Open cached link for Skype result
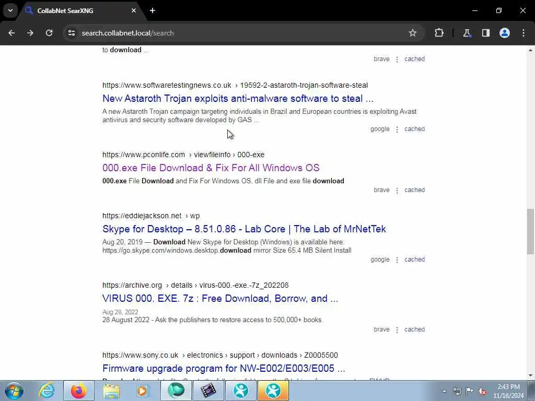 [x=414, y=260]
